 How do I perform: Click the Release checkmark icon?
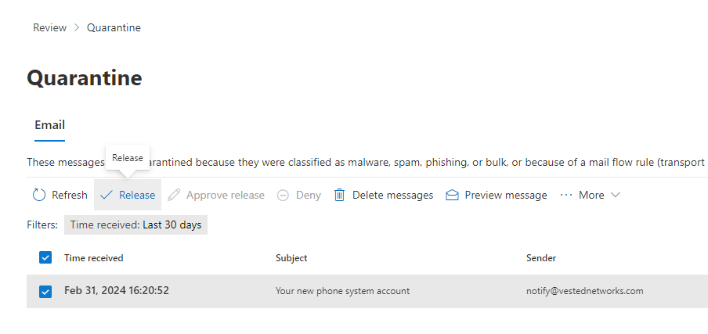pyautogui.click(x=107, y=195)
